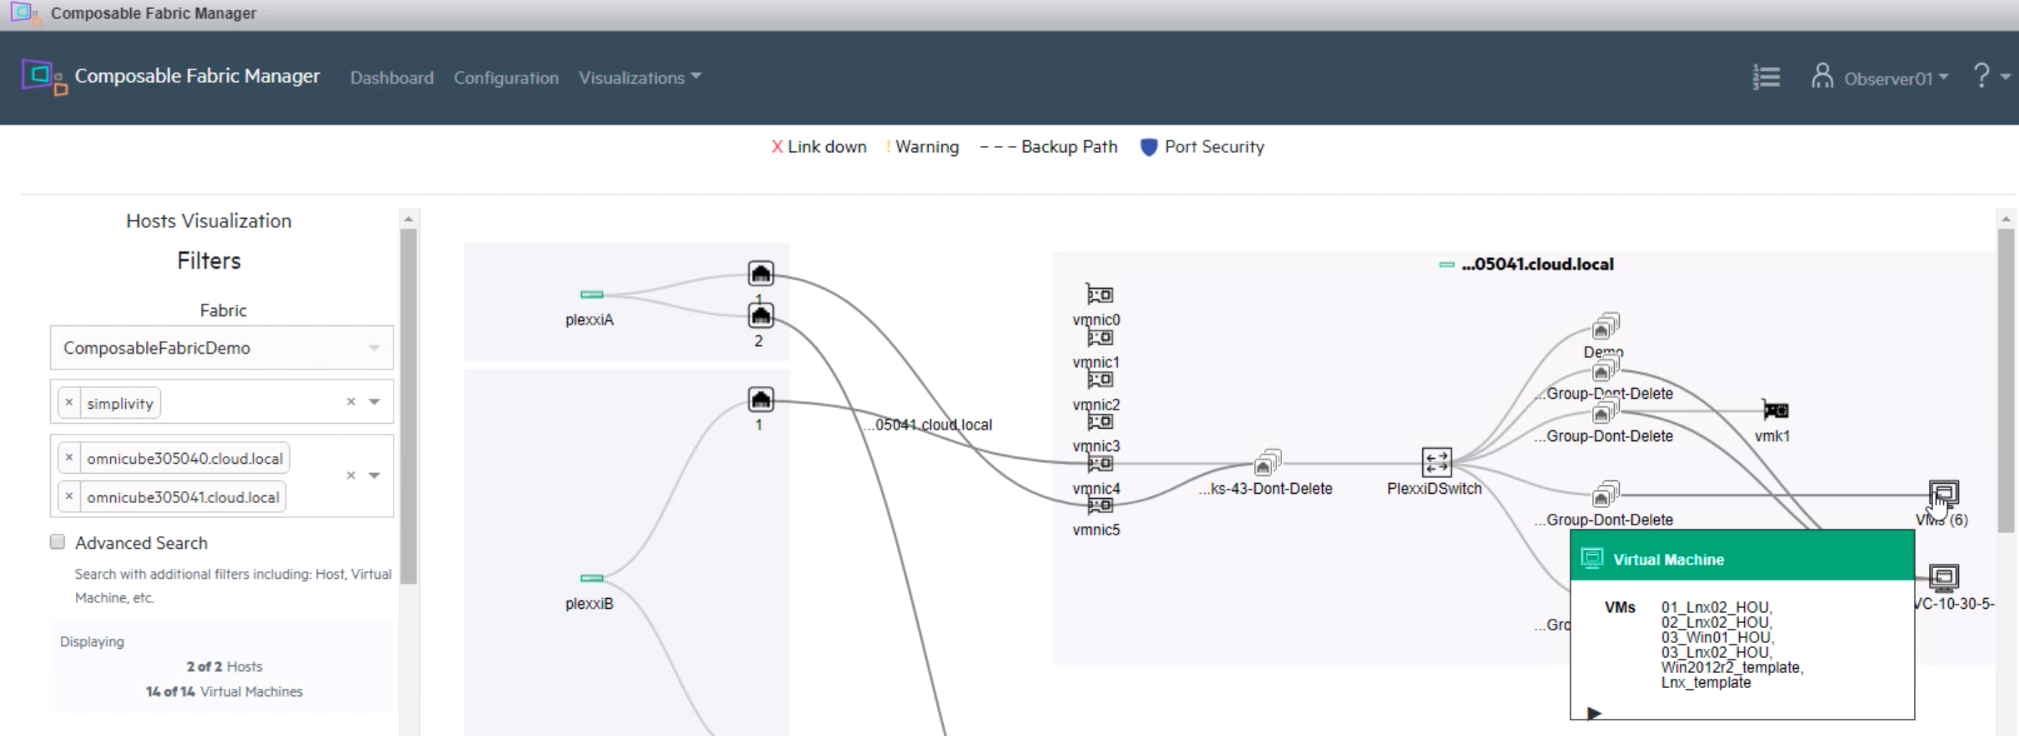Remove the simplivity filter tag
The width and height of the screenshot is (2019, 736).
[x=69, y=402]
